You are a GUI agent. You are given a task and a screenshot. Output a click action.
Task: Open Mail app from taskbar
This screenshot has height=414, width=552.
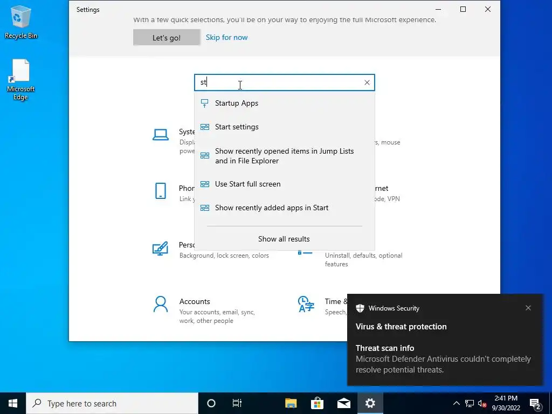coord(343,403)
